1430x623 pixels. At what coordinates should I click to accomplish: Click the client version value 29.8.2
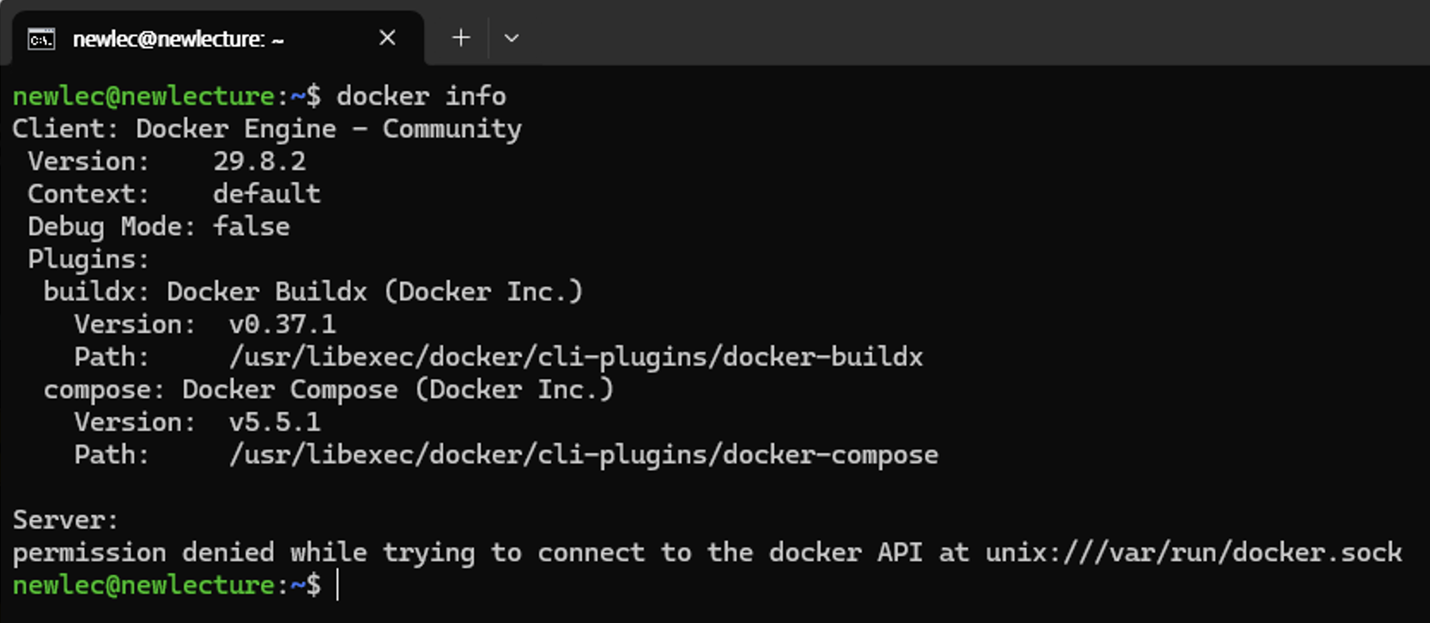point(259,161)
